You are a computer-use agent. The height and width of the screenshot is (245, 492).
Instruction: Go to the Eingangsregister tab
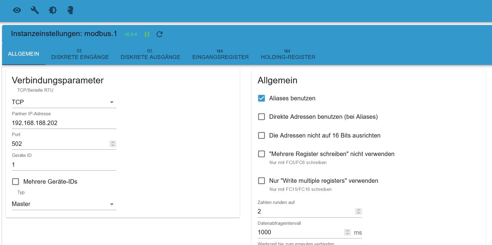[x=220, y=54]
